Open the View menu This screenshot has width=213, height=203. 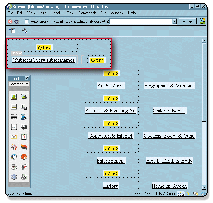(x=31, y=13)
